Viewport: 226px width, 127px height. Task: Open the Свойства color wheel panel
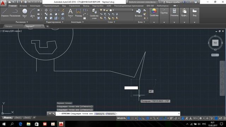tap(154, 13)
